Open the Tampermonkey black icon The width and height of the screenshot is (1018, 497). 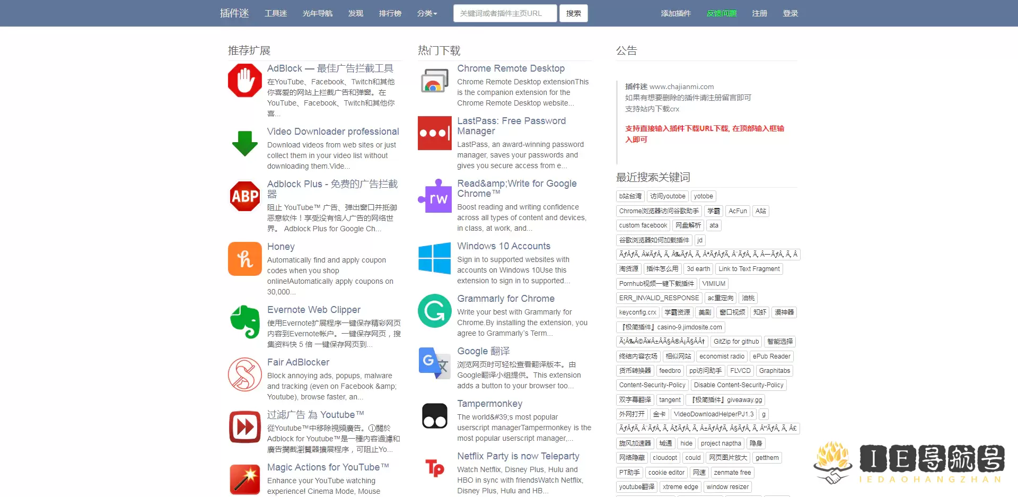(435, 416)
